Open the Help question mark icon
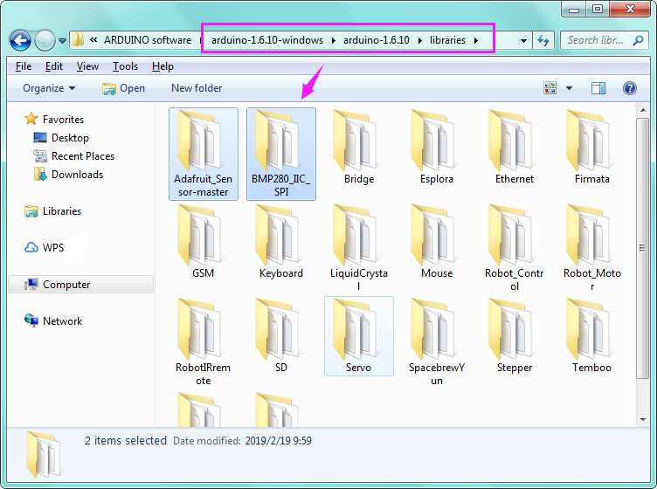 click(629, 88)
